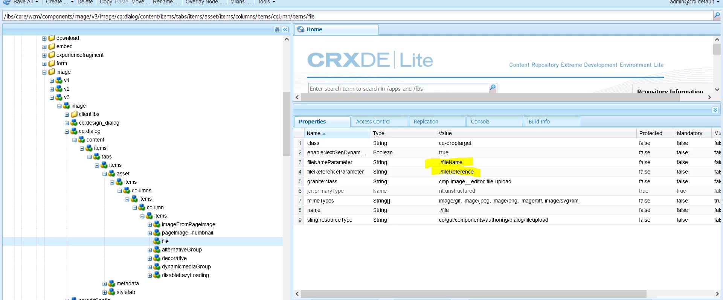This screenshot has width=723, height=300.
Task: Click the dynamicmediaGroup node icon
Action: tap(157, 266)
